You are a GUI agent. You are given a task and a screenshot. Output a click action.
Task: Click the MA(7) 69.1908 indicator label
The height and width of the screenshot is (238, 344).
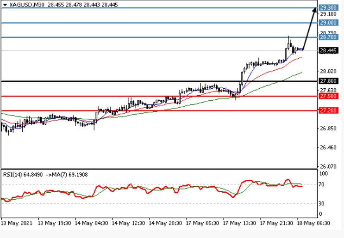[x=70, y=175]
